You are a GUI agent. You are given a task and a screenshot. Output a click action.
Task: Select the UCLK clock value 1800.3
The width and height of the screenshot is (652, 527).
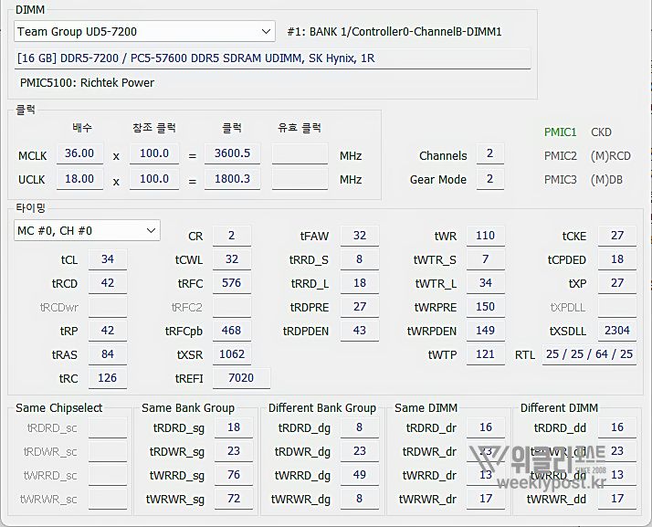pos(232,179)
